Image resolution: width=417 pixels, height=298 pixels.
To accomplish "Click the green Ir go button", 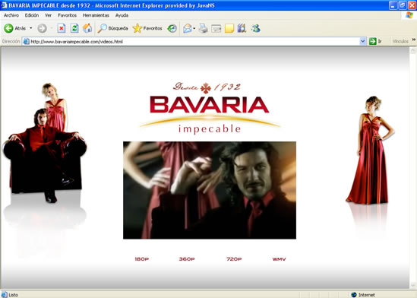I will pyautogui.click(x=375, y=41).
